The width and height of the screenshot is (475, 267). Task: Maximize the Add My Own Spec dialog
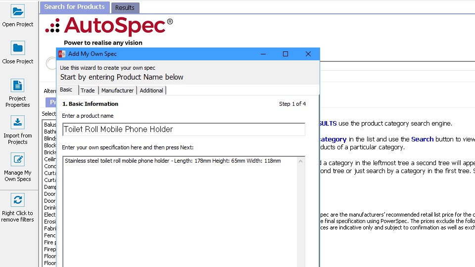coord(285,54)
